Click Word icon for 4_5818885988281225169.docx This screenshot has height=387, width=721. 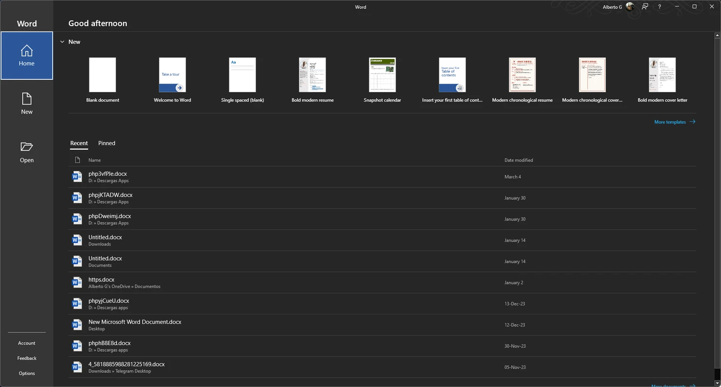click(77, 367)
